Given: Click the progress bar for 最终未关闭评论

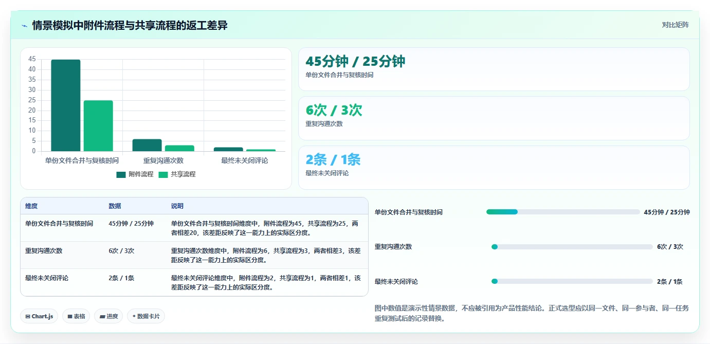Looking at the screenshot, I should point(572,281).
